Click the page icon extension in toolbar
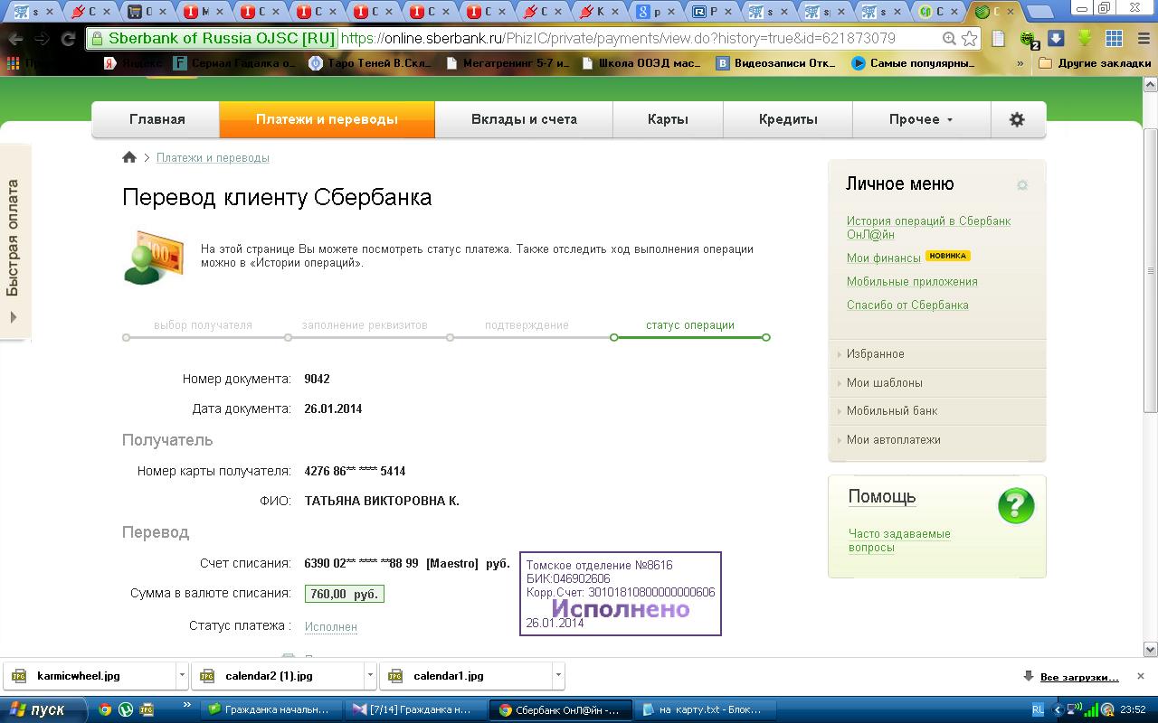Image resolution: width=1158 pixels, height=723 pixels. 999,39
